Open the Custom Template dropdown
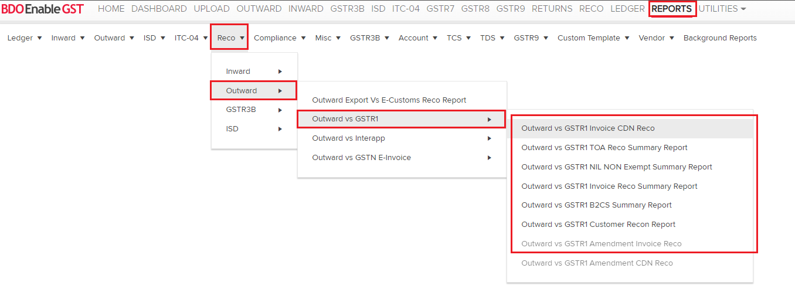This screenshot has width=795, height=292. click(x=593, y=38)
